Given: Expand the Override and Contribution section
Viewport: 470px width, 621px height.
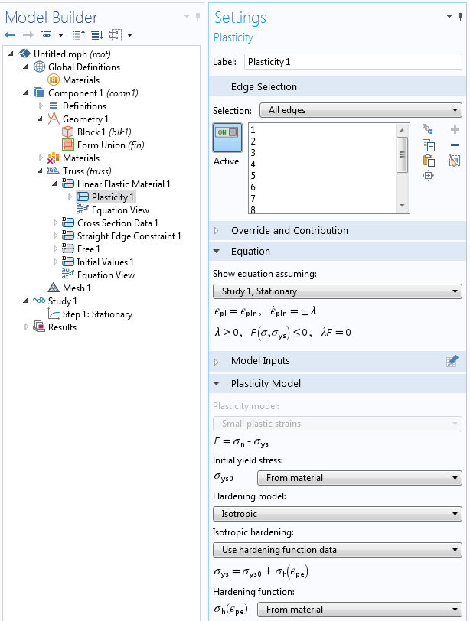Looking at the screenshot, I should coord(216,230).
